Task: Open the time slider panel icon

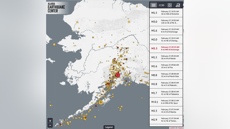Action: pos(161,5)
